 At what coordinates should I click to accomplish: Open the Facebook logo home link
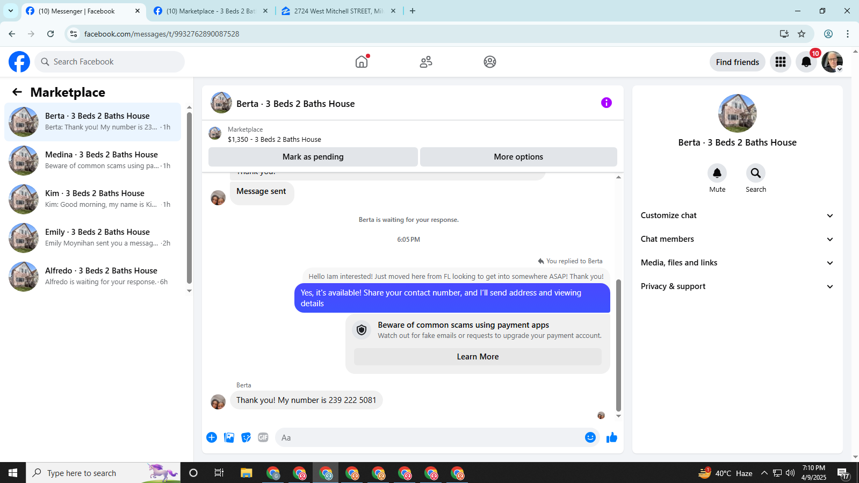coord(19,62)
